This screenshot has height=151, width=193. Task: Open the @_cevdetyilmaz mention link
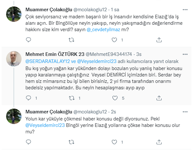tap(103, 30)
